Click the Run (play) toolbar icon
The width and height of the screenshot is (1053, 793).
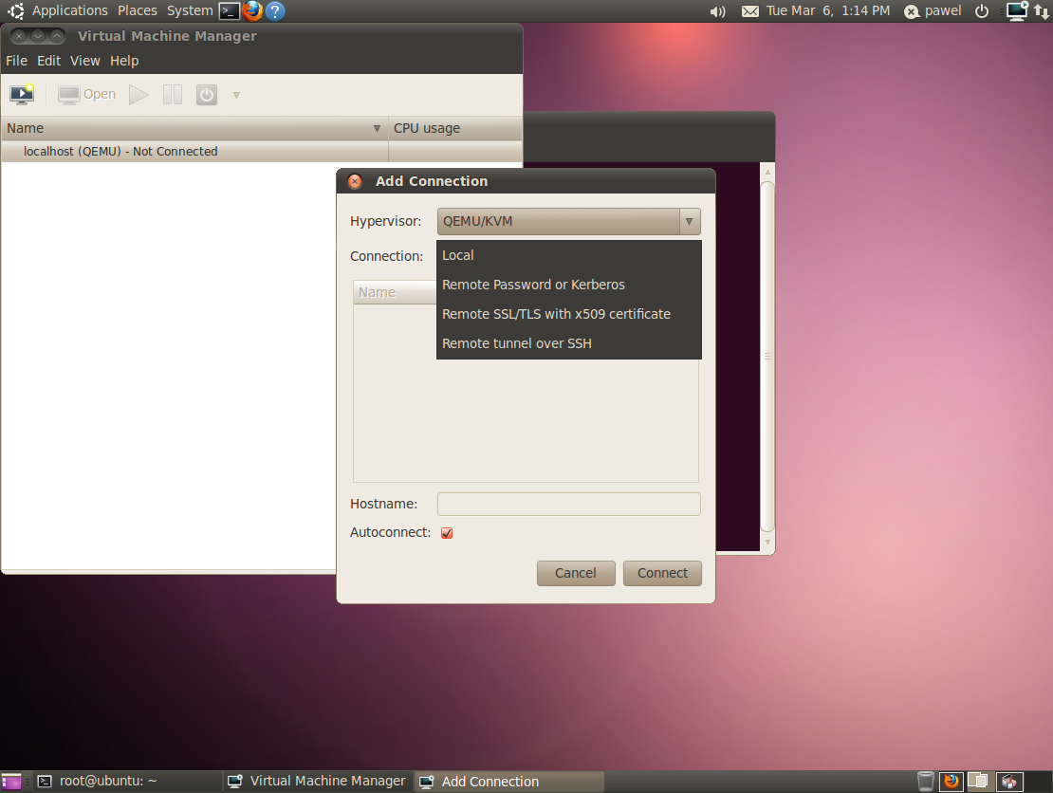(139, 95)
